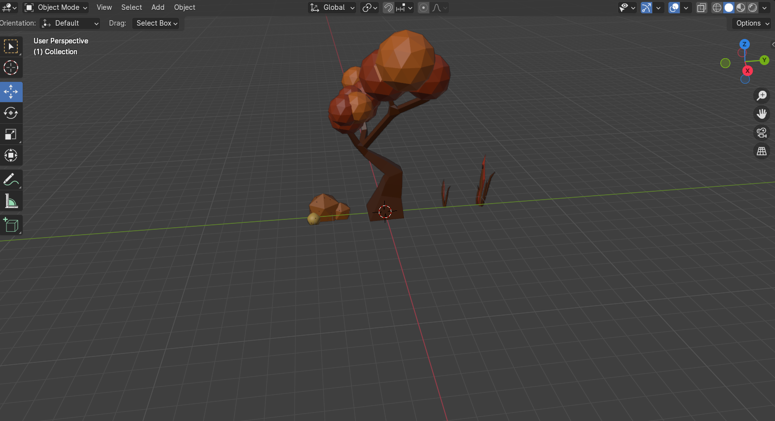The width and height of the screenshot is (775, 421).
Task: Toggle X-ray view mode
Action: [701, 8]
